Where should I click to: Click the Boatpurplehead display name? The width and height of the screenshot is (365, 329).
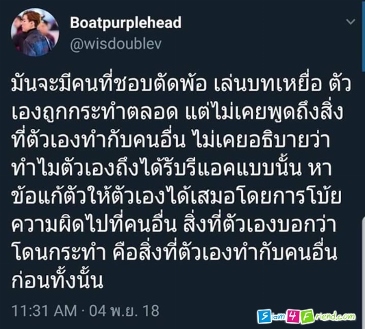(x=126, y=23)
